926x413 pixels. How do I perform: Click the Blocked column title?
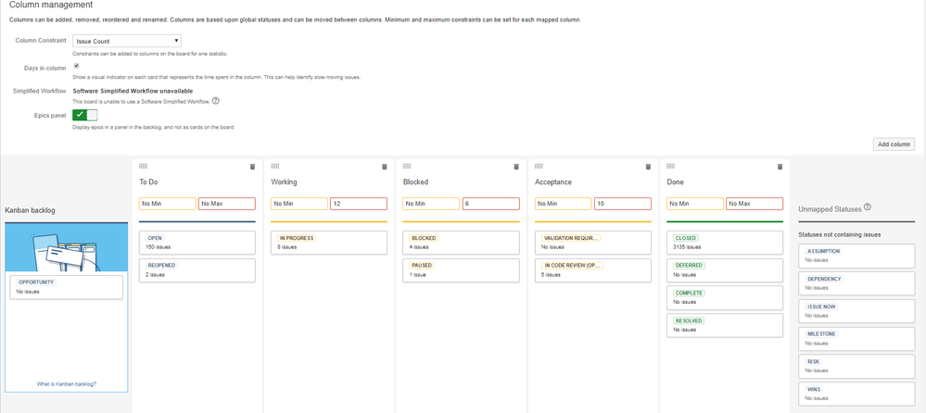(x=416, y=182)
